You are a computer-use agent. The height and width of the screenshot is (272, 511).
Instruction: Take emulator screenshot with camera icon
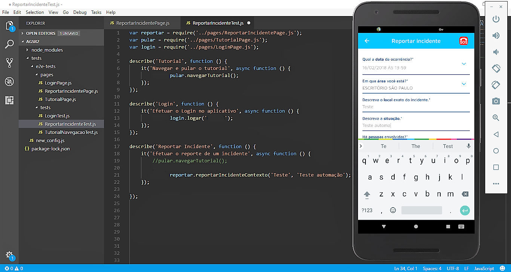(496, 101)
